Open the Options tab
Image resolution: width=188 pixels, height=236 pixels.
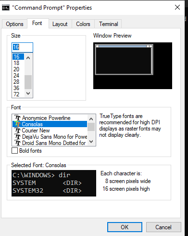14,24
